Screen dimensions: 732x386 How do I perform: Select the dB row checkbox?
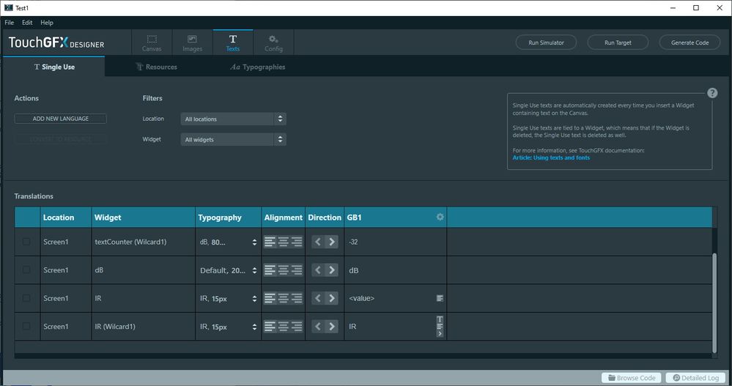click(x=26, y=270)
